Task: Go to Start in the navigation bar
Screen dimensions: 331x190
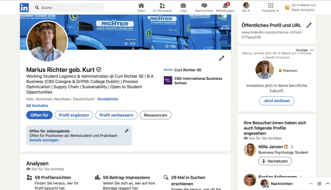Action: click(x=141, y=8)
